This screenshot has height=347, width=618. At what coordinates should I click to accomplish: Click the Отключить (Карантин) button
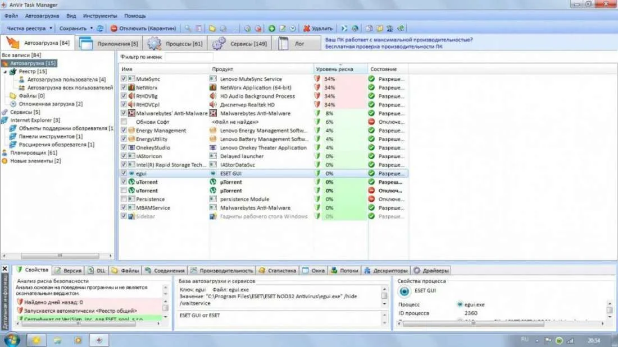(143, 29)
